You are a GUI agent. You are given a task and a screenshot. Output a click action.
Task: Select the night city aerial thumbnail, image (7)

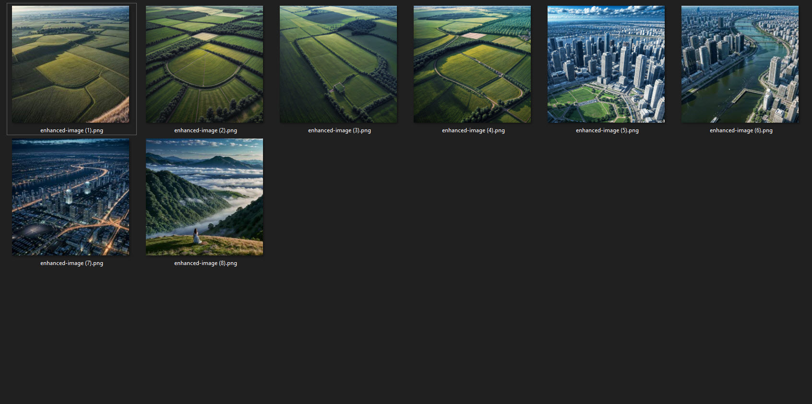click(71, 197)
